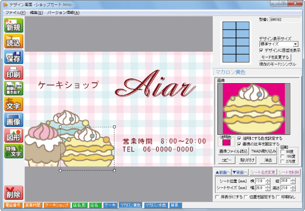Click the 保存 (Save) disk icon
The height and width of the screenshot is (211, 305).
[x=14, y=57]
